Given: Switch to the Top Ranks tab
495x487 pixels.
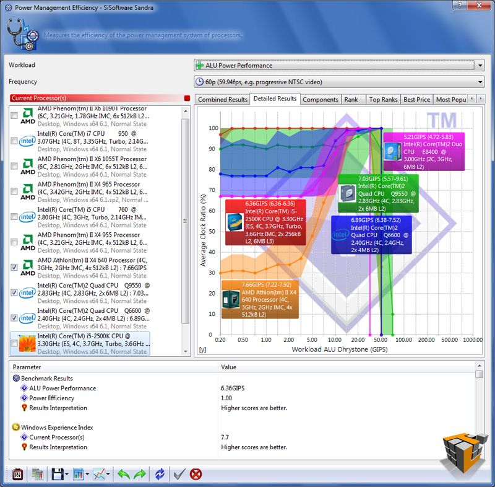Looking at the screenshot, I should [383, 100].
